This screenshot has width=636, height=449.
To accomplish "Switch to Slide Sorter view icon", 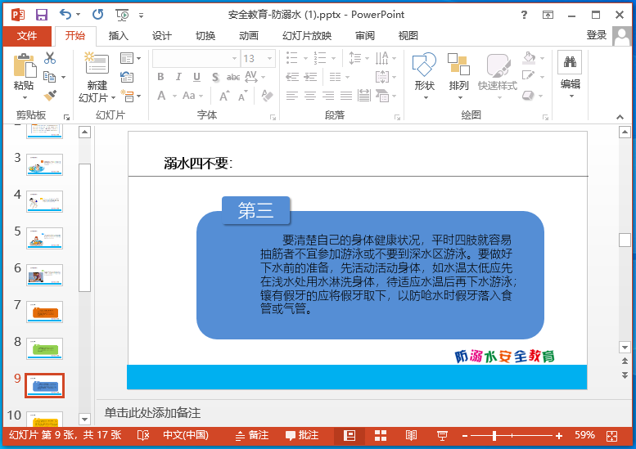I will coord(381,436).
